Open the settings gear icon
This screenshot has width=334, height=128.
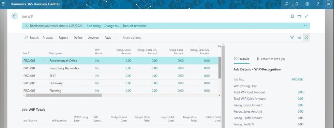pos(307,4)
